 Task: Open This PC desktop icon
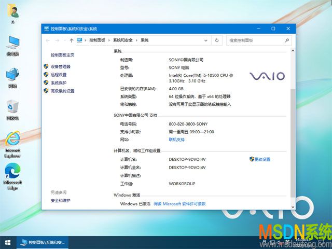[12, 46]
